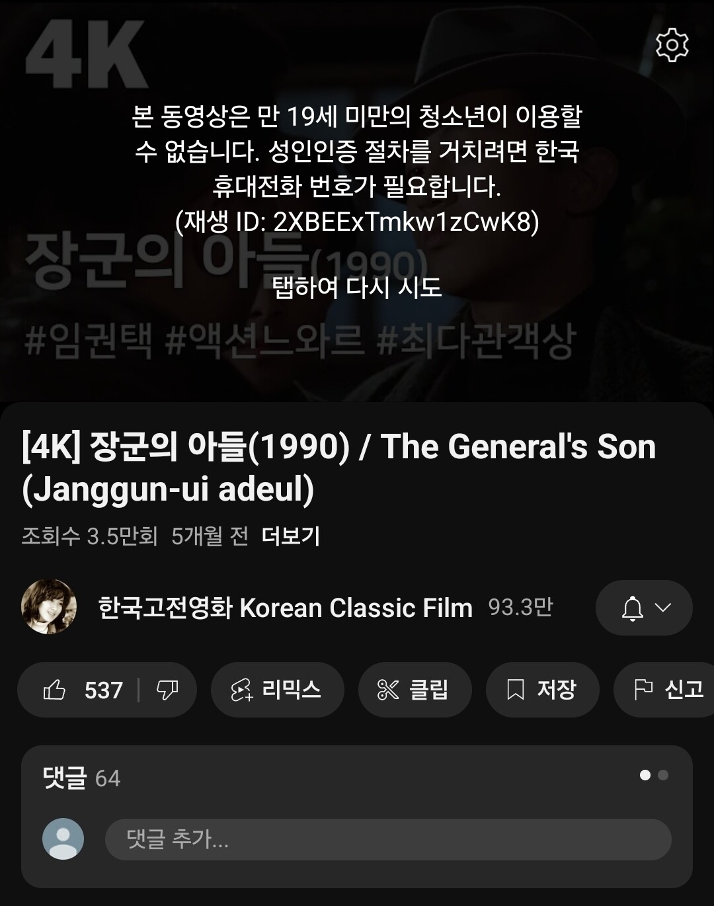This screenshot has height=906, width=714.
Task: Tap the 리믹스 remix icon
Action: (241, 690)
